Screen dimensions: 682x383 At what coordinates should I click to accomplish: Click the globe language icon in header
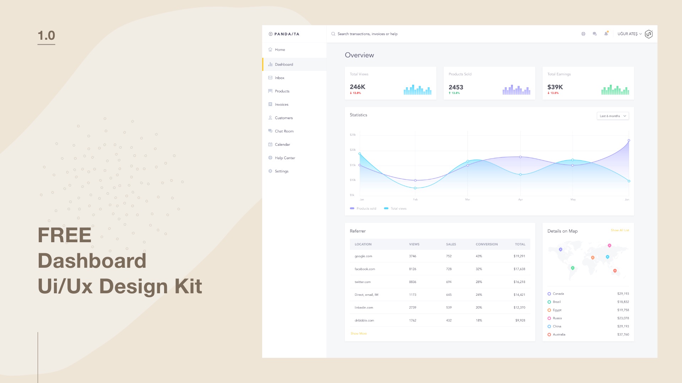tap(583, 34)
